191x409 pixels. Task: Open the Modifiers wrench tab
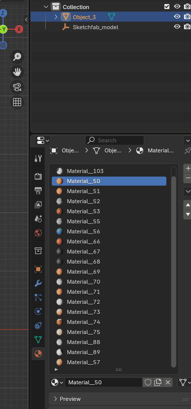tap(38, 283)
